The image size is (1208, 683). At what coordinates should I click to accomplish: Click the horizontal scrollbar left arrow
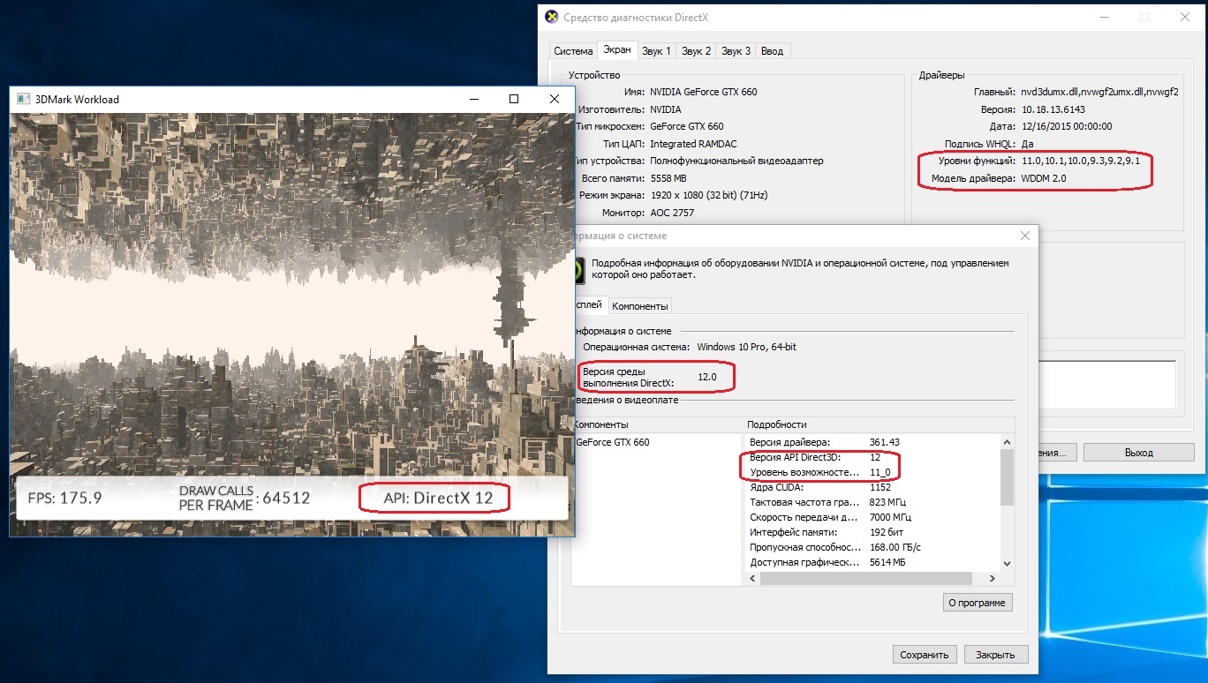753,578
